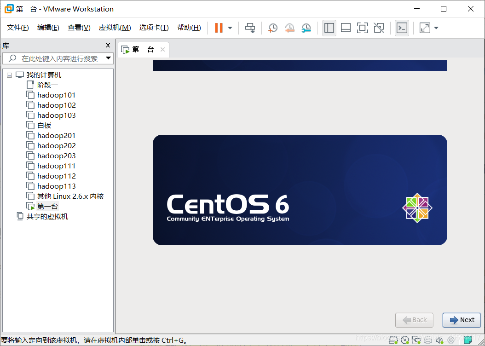Click the send Ctrl+Alt+Del toolbar icon
This screenshot has height=346, width=485.
(x=250, y=28)
